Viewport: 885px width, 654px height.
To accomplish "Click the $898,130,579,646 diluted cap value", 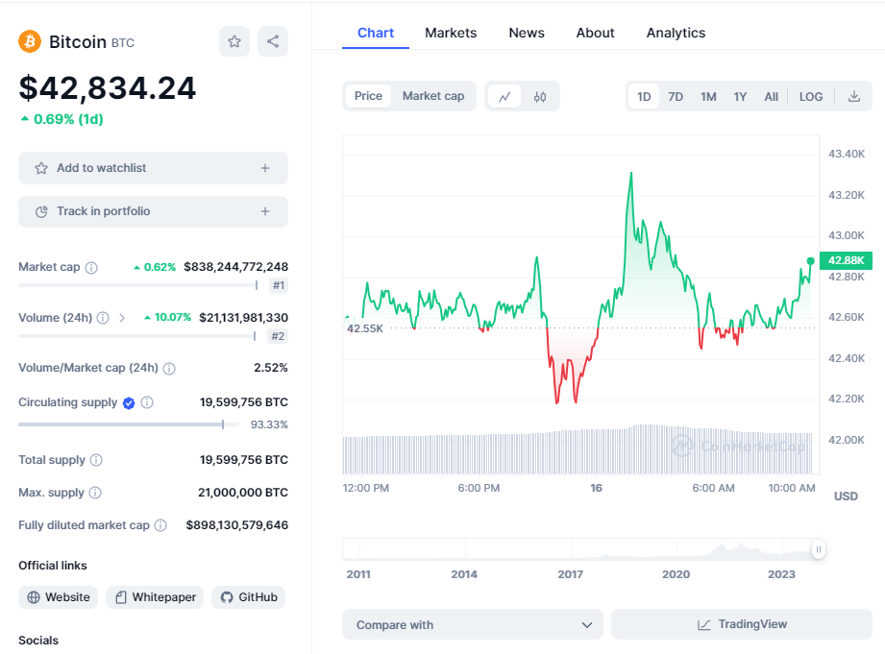I will point(237,525).
